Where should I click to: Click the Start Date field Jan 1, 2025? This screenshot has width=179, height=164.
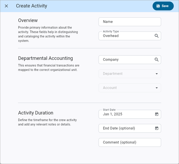coord(130,114)
